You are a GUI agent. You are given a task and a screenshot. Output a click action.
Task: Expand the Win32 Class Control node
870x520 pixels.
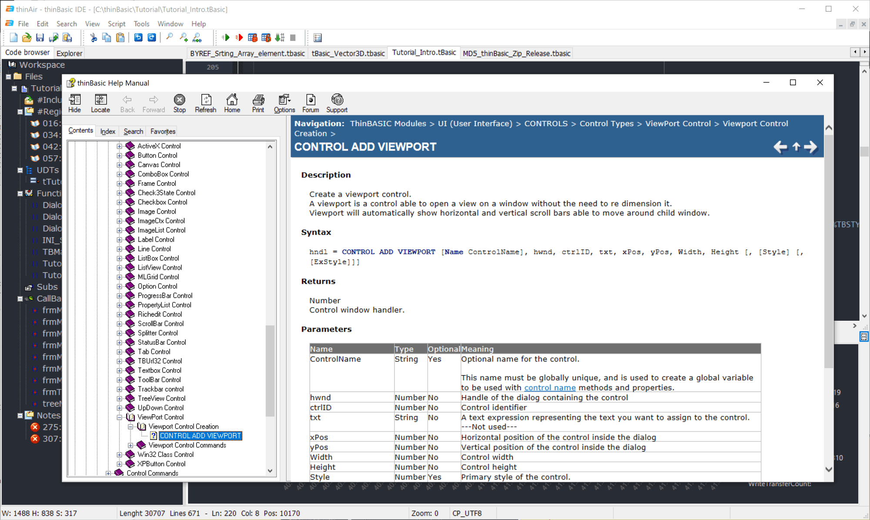[x=119, y=455]
